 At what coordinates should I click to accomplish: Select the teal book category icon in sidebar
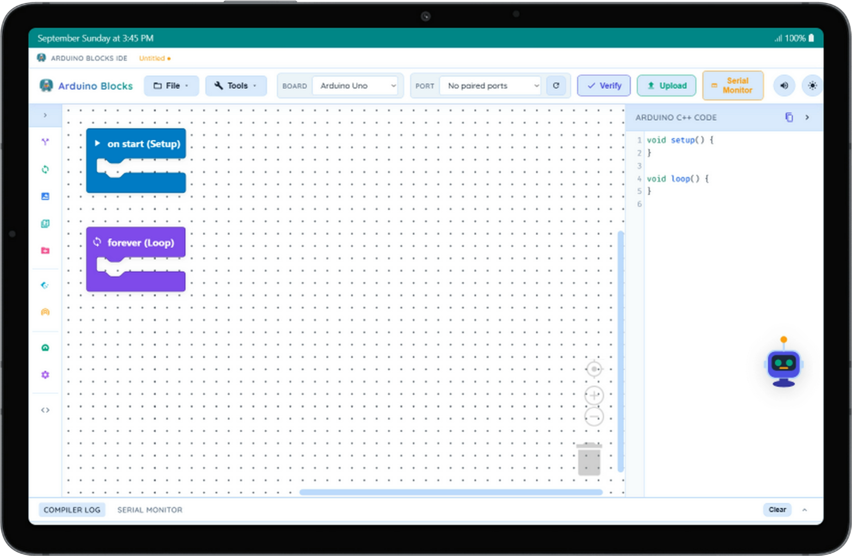click(x=45, y=223)
